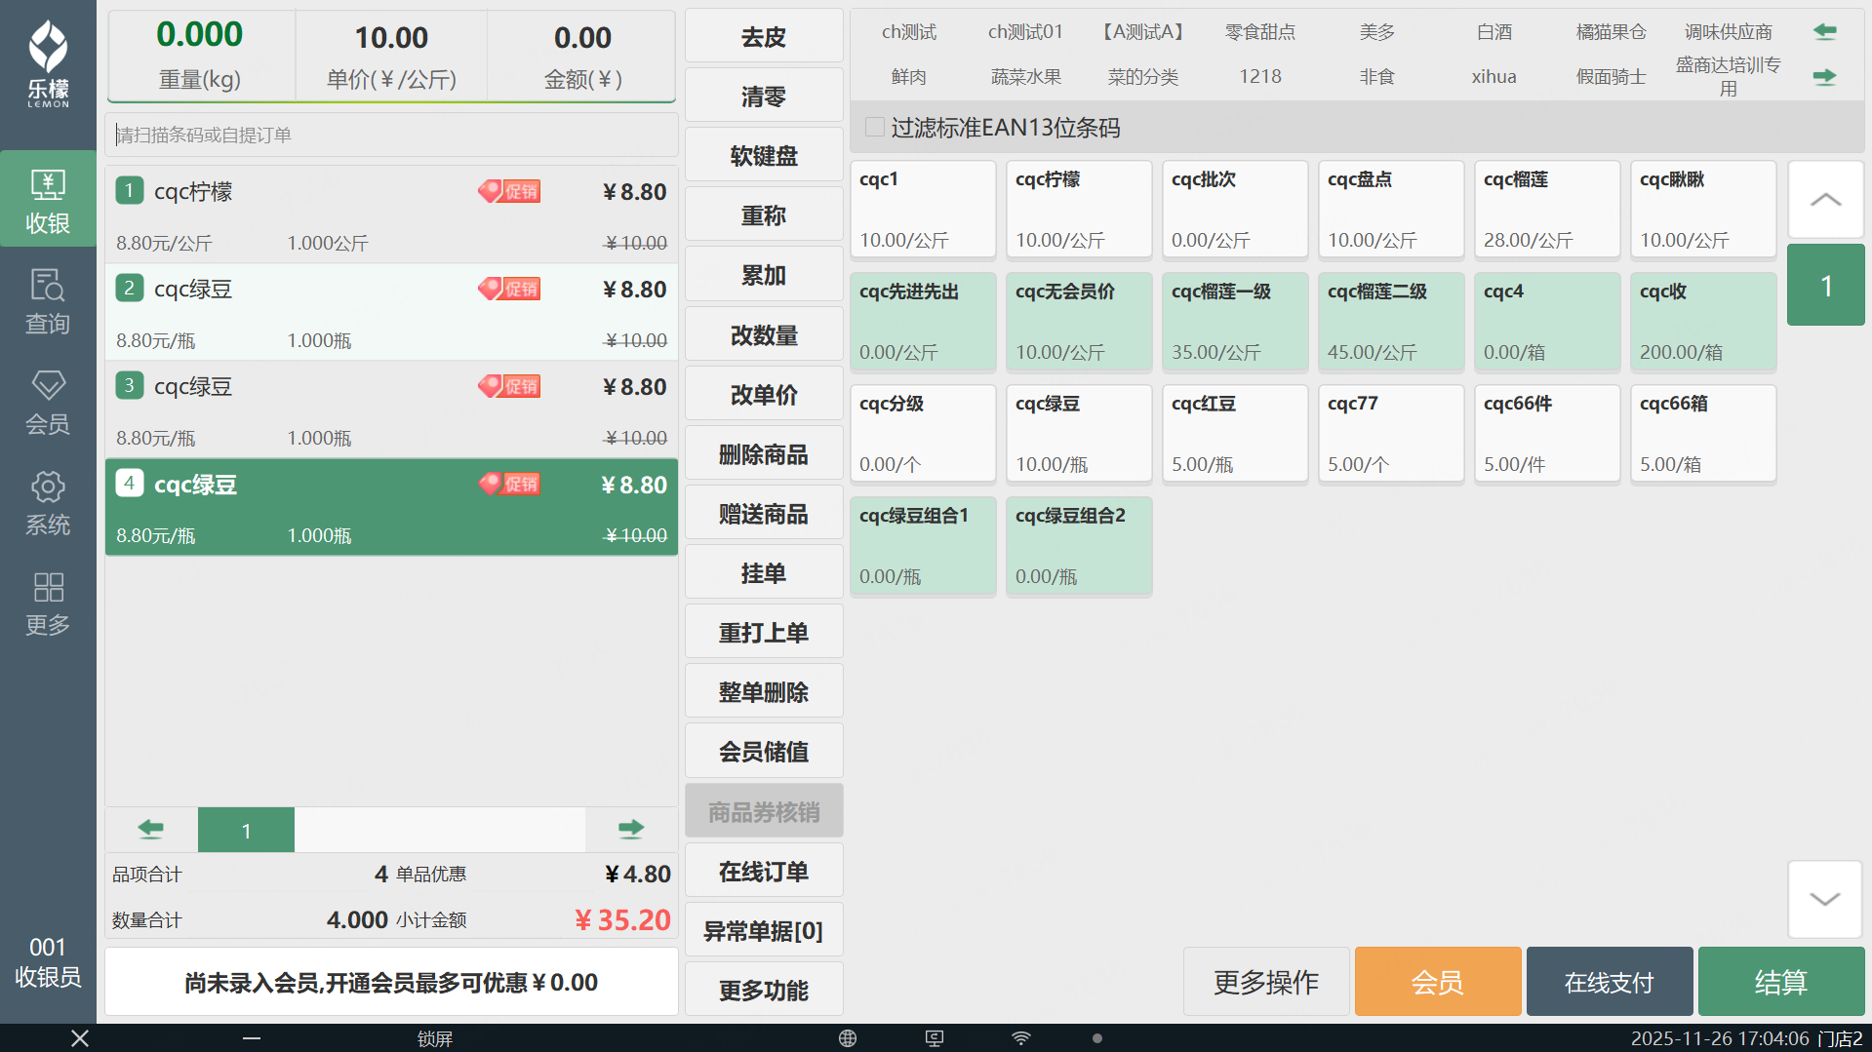The height and width of the screenshot is (1052, 1872).
Task: Click the 重打上单 reprint button
Action: 764,633
